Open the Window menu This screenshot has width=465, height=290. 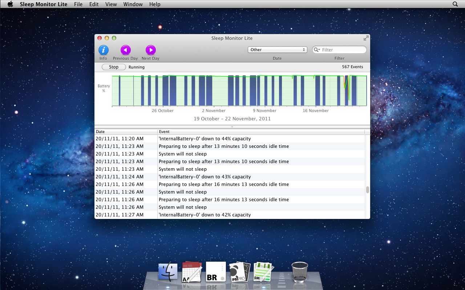click(133, 4)
